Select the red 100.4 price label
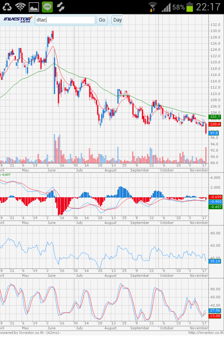224x359 pixels. [215, 124]
